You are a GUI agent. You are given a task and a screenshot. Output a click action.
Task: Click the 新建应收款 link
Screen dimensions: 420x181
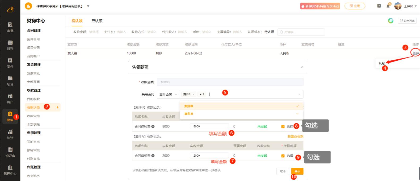click(x=295, y=136)
